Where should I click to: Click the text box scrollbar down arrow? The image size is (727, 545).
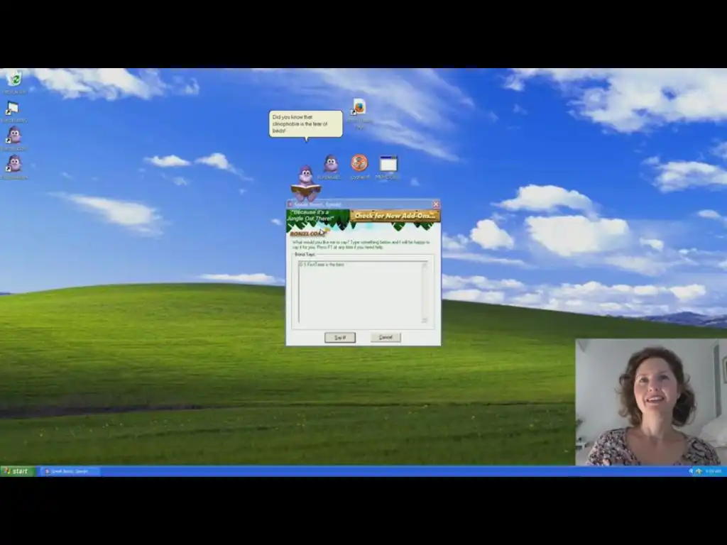(425, 319)
